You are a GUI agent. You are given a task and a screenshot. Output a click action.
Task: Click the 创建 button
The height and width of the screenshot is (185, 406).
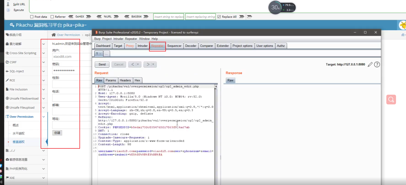click(x=57, y=133)
